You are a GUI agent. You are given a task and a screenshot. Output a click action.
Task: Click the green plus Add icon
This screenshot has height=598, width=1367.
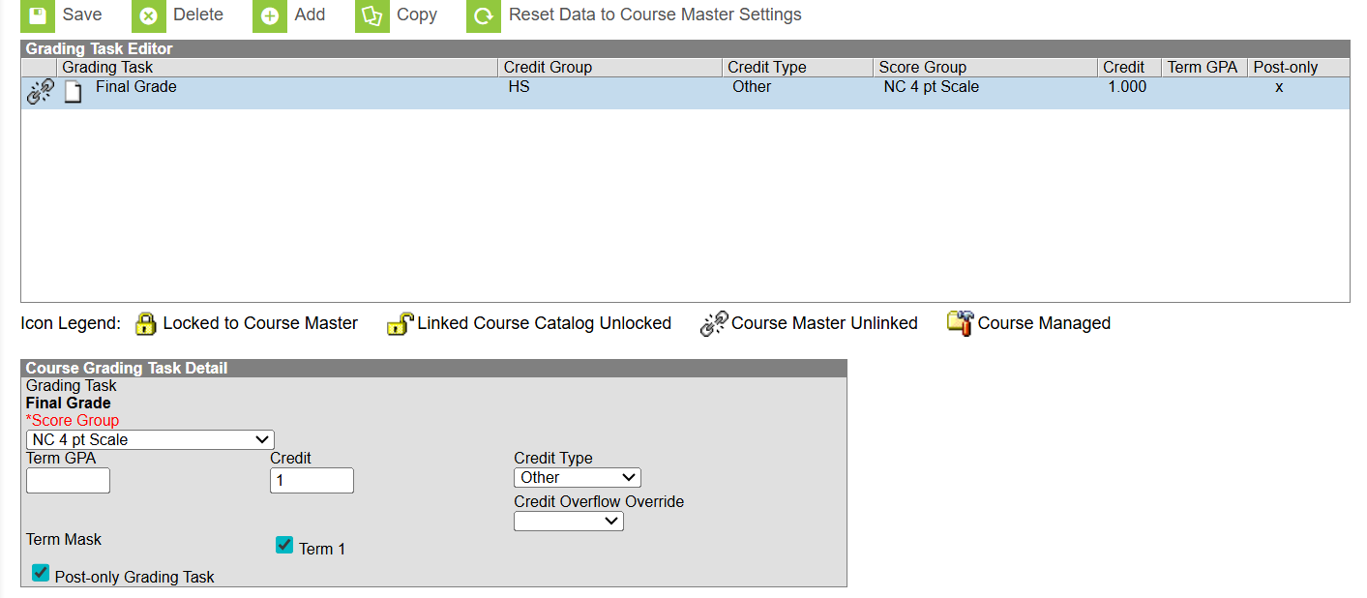(269, 15)
